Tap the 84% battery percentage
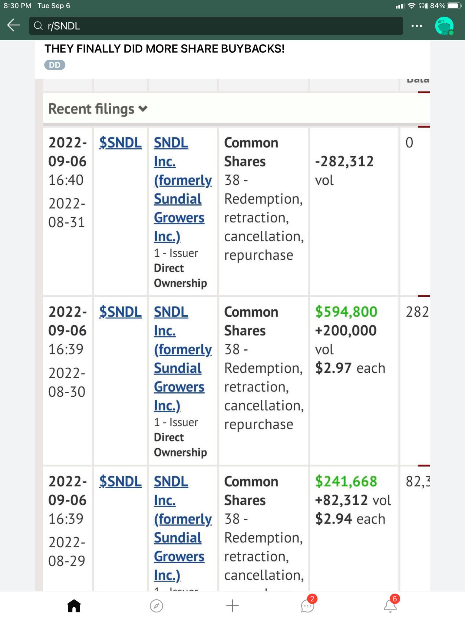465x620 pixels. click(x=438, y=6)
